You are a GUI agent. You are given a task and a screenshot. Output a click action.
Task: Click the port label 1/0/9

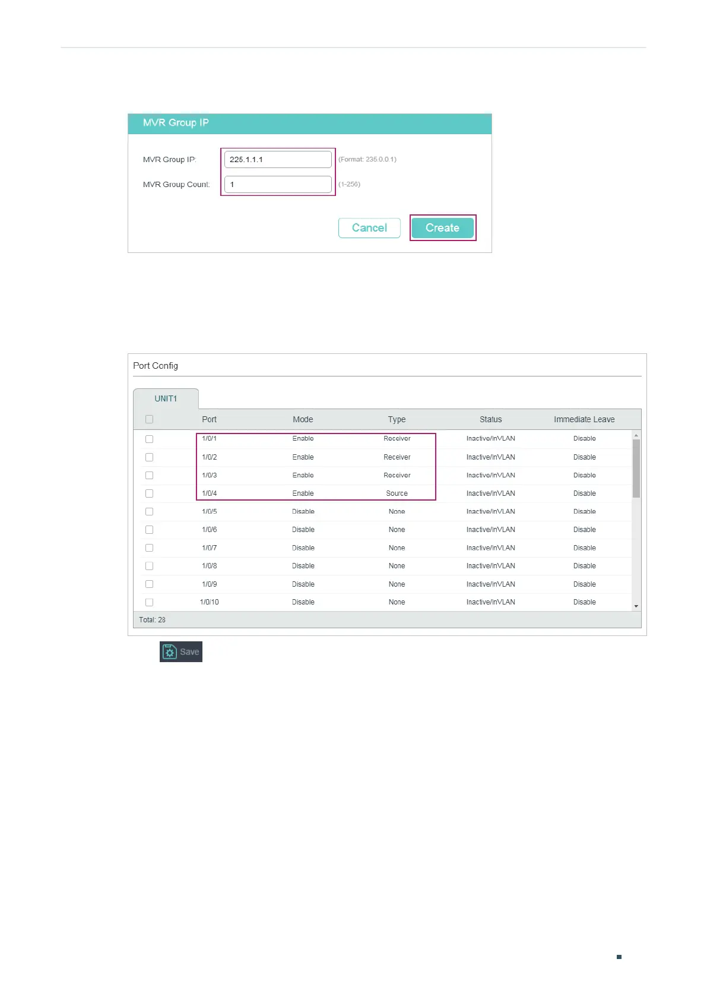coord(209,584)
